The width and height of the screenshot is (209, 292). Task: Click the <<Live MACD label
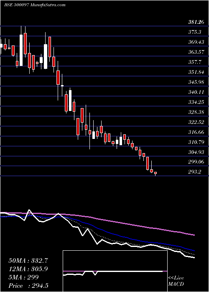[x=176, y=281]
